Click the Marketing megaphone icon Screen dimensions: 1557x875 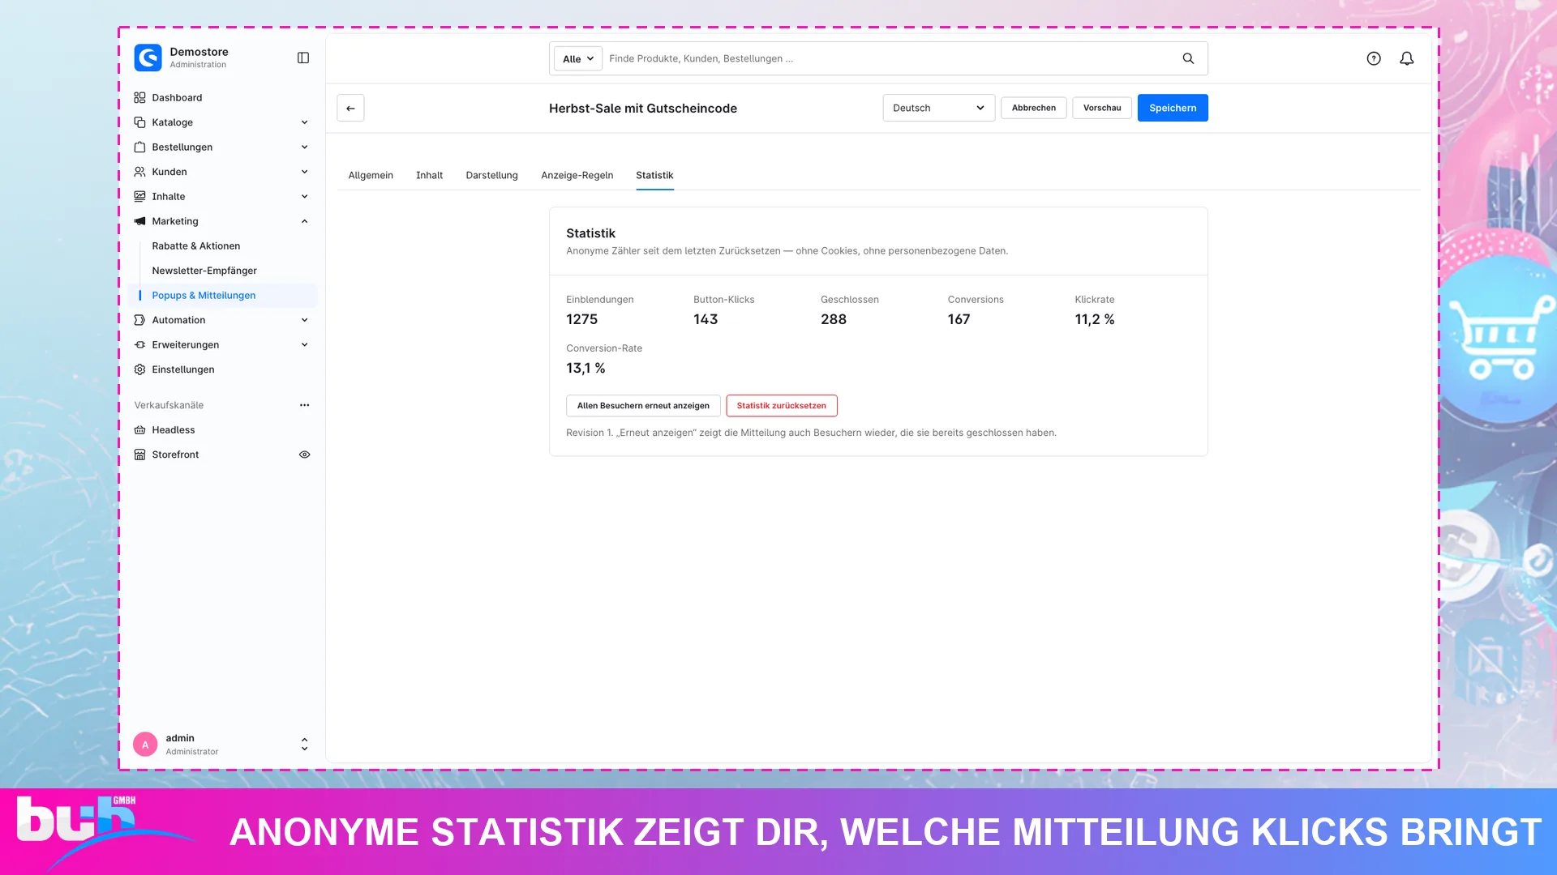[x=139, y=221]
